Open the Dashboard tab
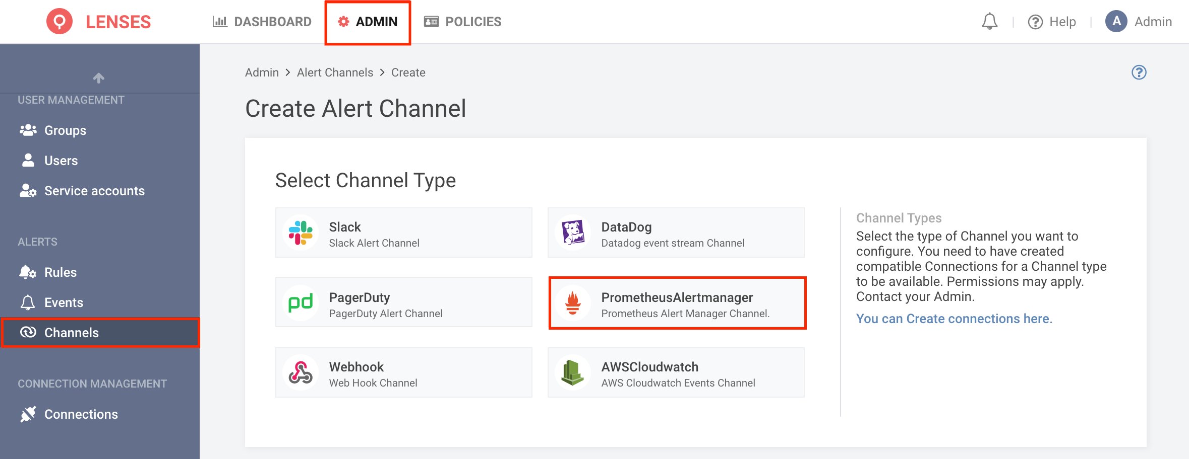The image size is (1189, 459). [x=262, y=22]
